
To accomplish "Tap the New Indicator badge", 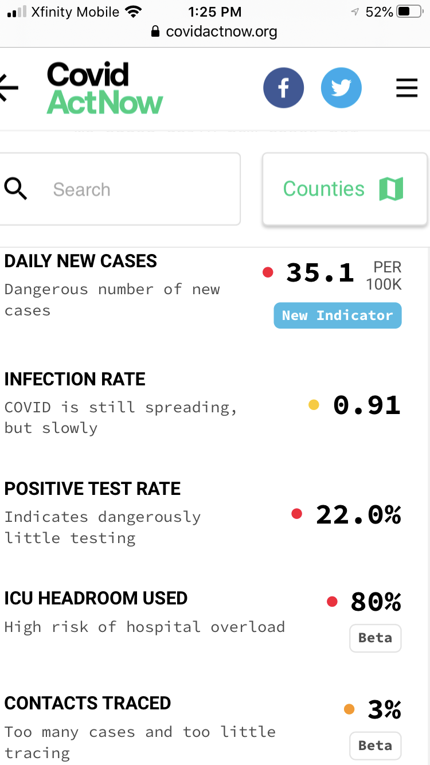I will click(x=337, y=315).
